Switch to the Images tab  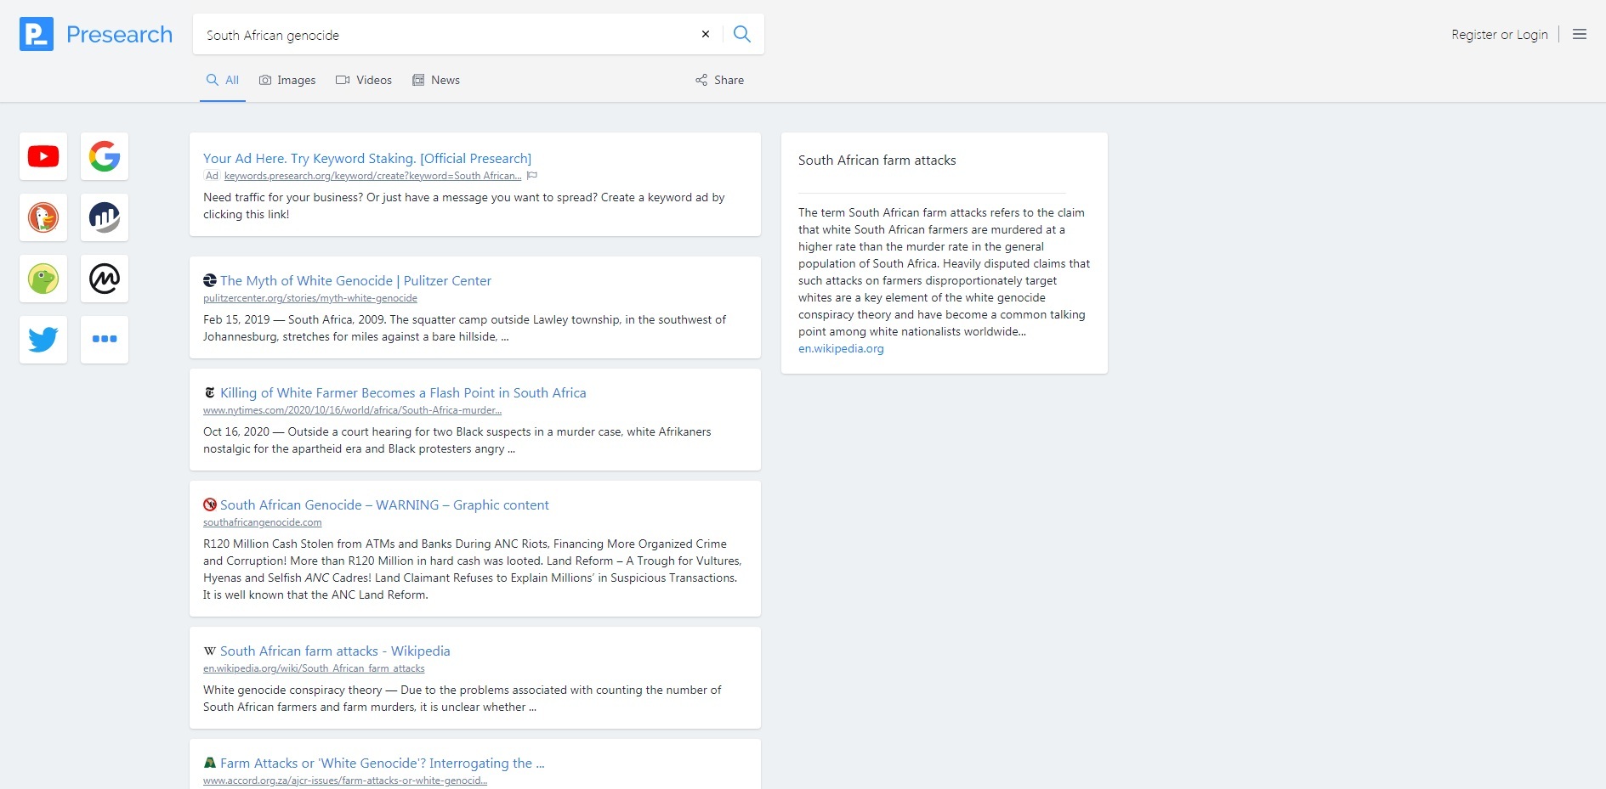(287, 80)
